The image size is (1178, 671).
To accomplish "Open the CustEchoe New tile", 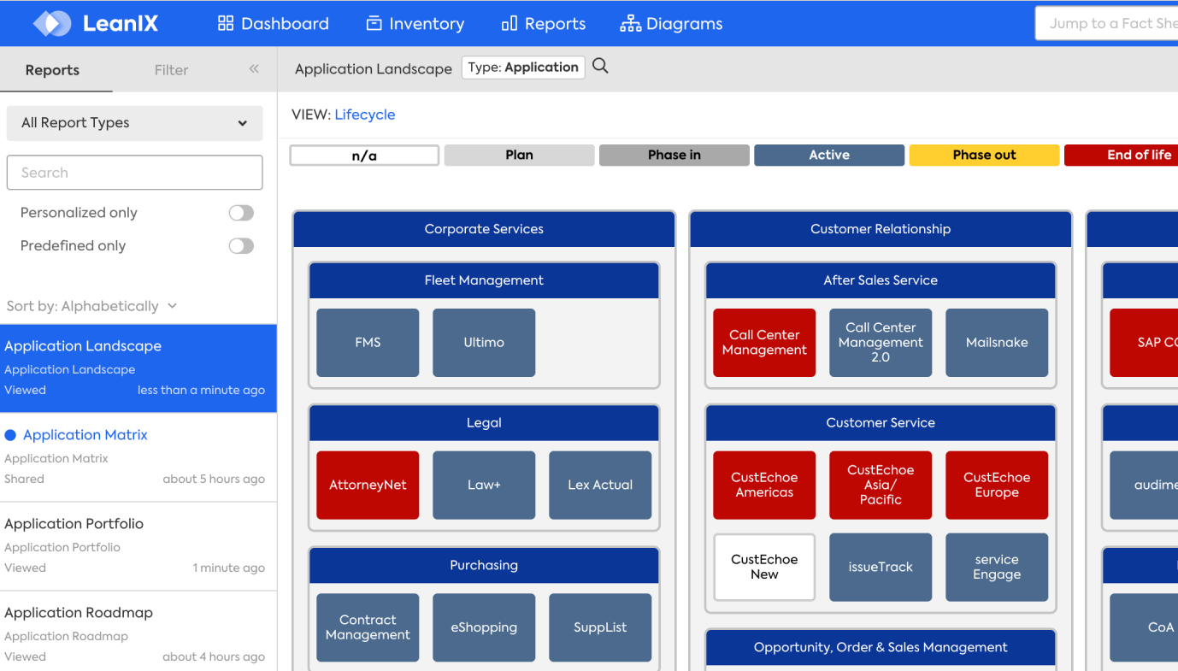I will click(x=764, y=568).
